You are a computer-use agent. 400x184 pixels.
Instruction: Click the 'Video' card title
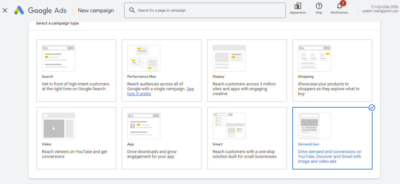pyautogui.click(x=47, y=144)
